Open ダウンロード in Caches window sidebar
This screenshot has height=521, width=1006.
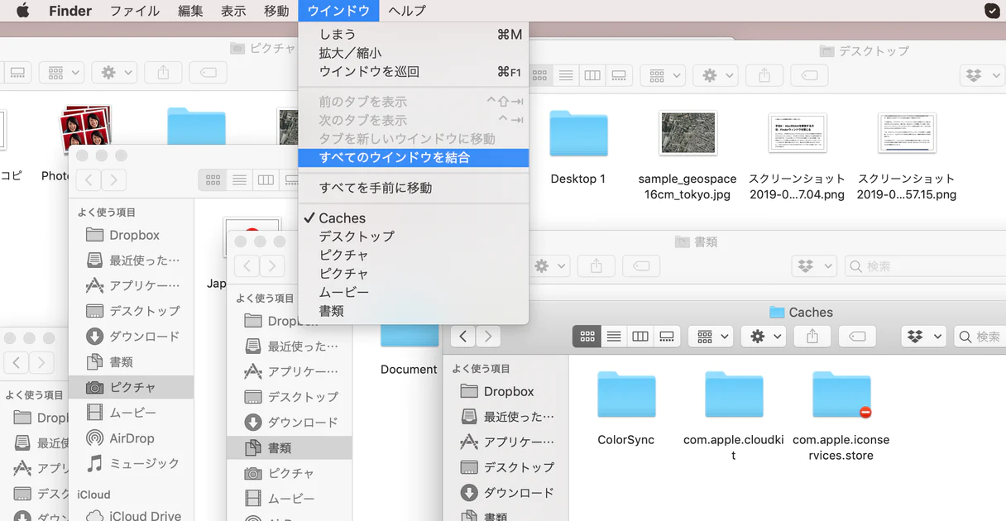click(507, 492)
